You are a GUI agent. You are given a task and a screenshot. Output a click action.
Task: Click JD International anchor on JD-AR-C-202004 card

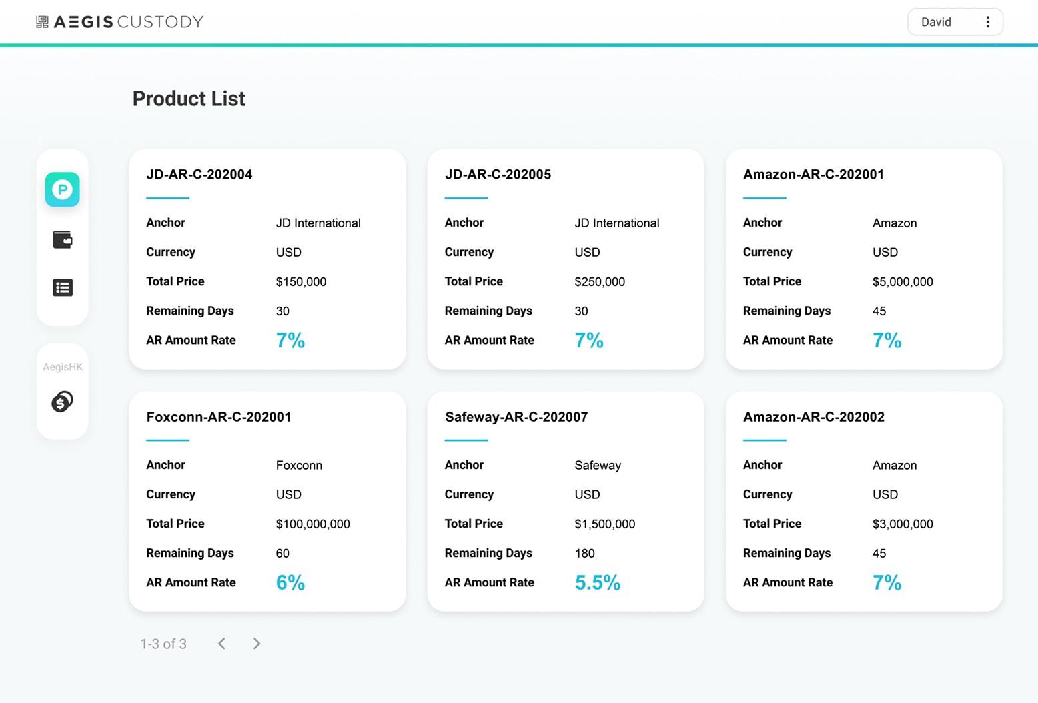click(318, 223)
